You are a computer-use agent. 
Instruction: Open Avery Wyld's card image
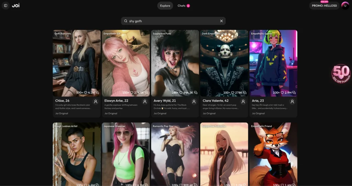pos(175,63)
